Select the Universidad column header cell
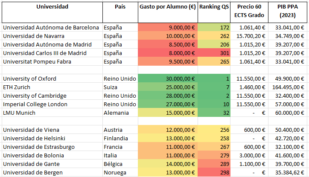 (x=52, y=12)
